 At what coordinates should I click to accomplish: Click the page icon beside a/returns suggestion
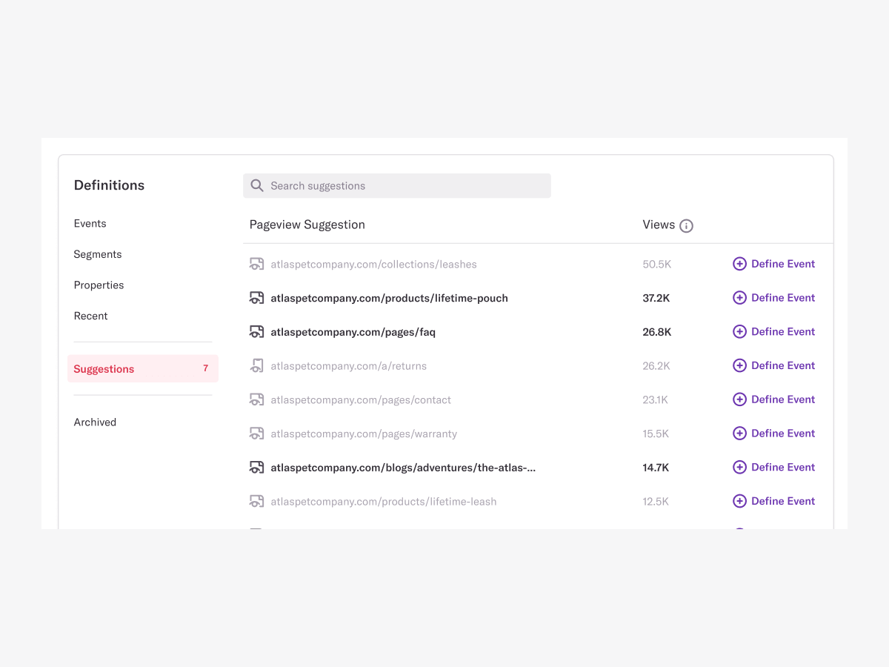pos(256,365)
